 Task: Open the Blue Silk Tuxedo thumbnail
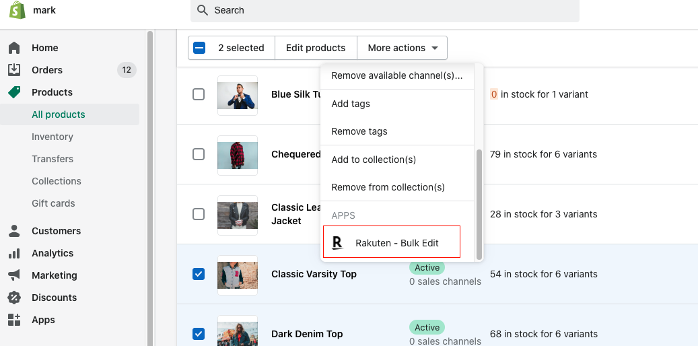pyautogui.click(x=238, y=96)
